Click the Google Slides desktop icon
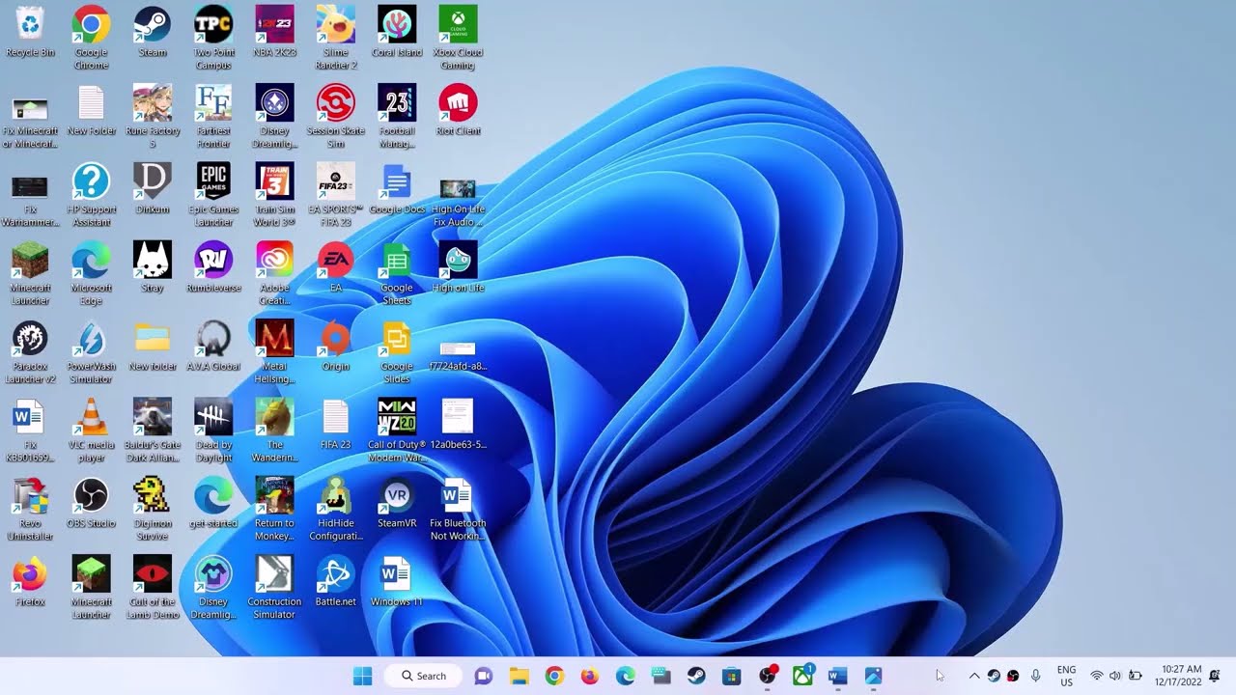Viewport: 1236px width, 695px height. 397,352
